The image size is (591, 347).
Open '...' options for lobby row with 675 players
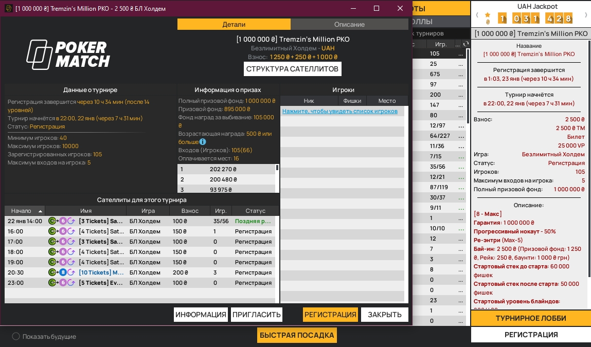tap(460, 74)
